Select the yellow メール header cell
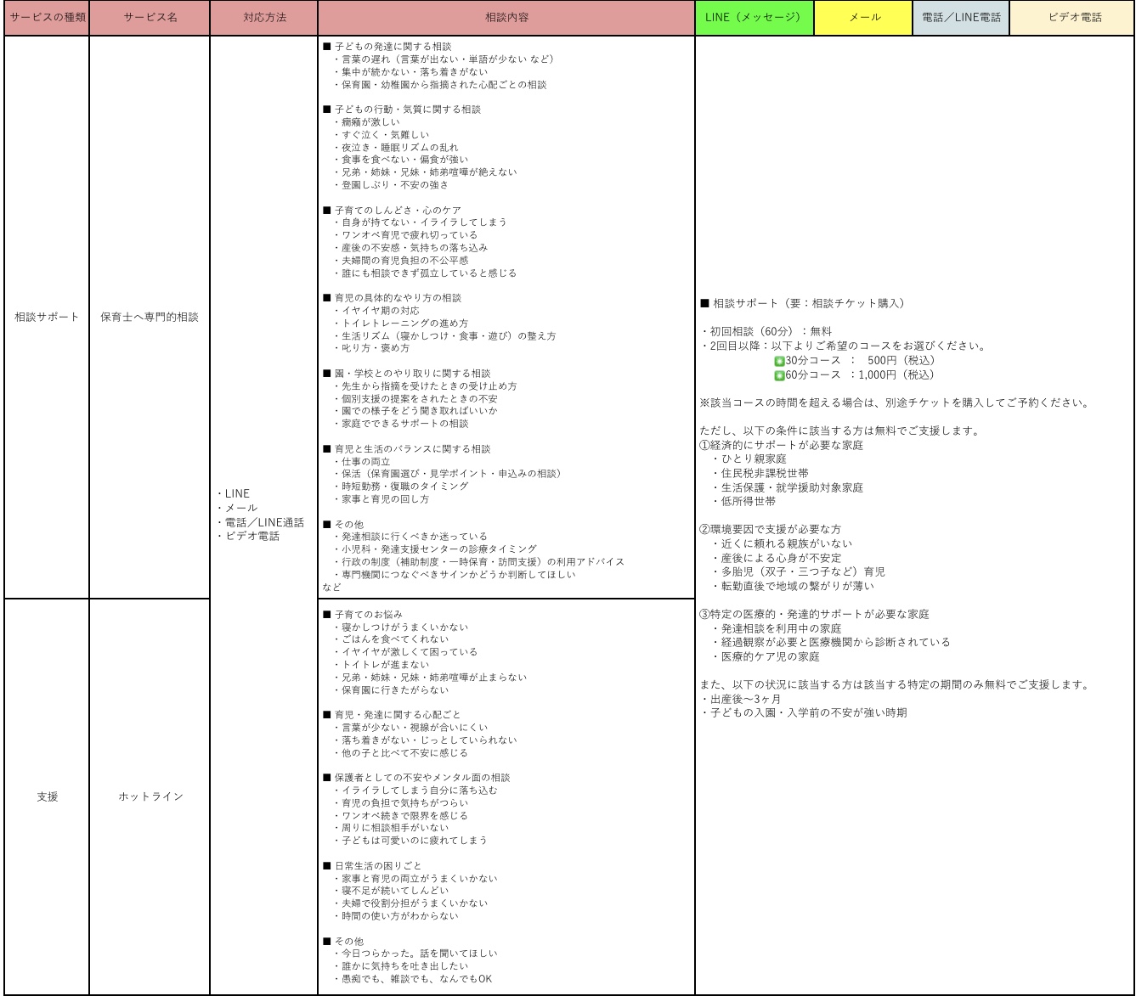This screenshot has width=1136, height=996. click(862, 18)
